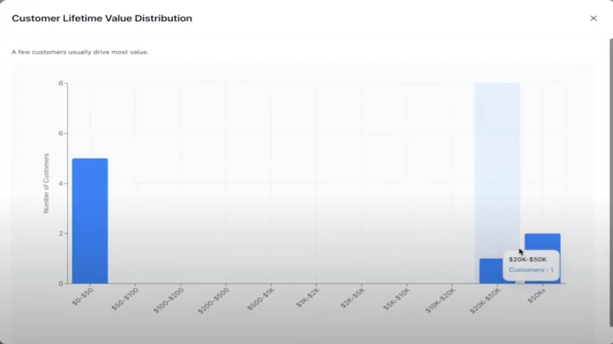
Task: Click the y-axis value '6'
Action: pyautogui.click(x=61, y=133)
